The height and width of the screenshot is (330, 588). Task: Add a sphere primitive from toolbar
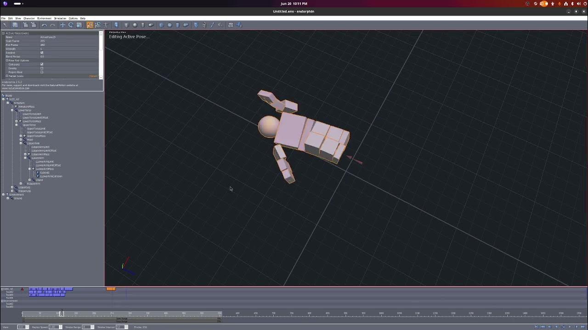tap(135, 25)
